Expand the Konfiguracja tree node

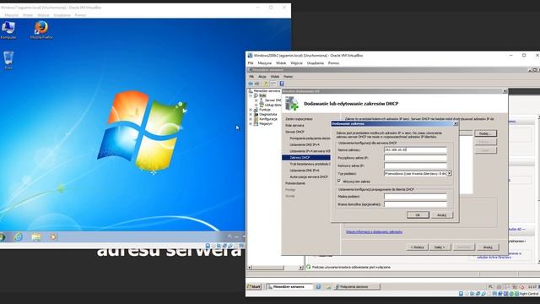tap(251, 119)
